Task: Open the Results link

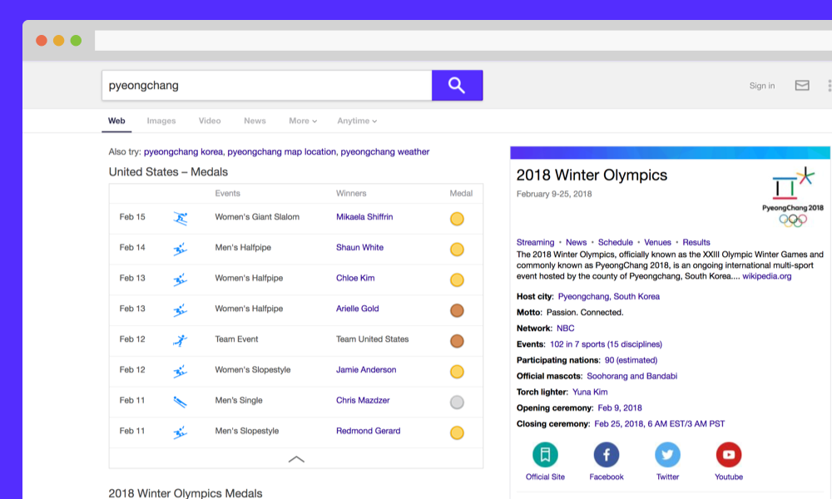Action: [696, 242]
